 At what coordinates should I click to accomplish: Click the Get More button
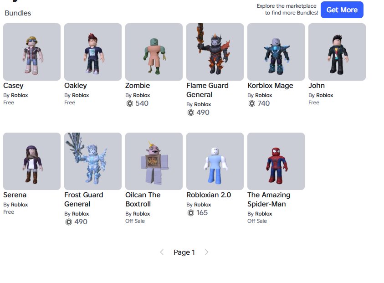(x=342, y=10)
